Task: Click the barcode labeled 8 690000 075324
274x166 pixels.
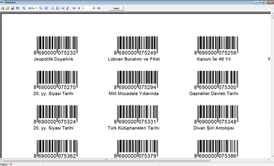Action: pos(56,115)
